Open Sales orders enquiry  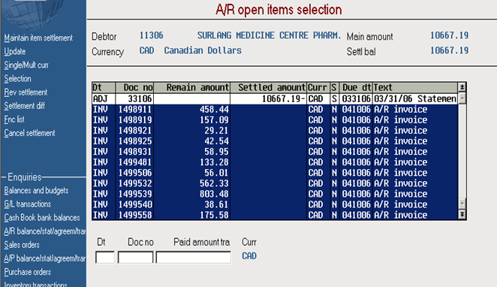click(22, 245)
